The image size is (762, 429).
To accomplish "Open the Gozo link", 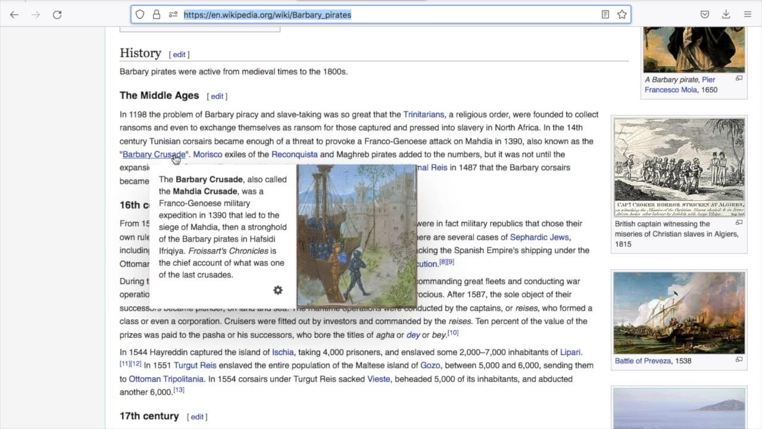I will (x=430, y=365).
